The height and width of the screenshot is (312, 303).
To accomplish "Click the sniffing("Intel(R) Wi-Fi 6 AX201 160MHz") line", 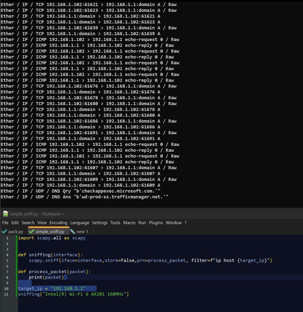I will [73, 294].
